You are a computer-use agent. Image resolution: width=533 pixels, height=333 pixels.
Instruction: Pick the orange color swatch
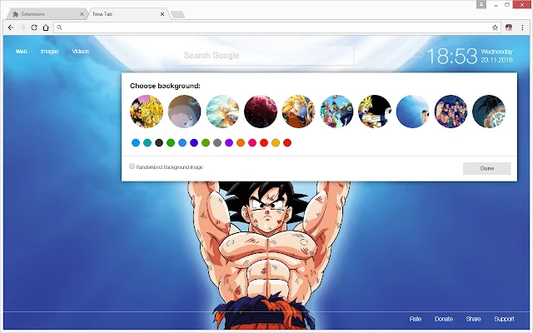tap(241, 142)
